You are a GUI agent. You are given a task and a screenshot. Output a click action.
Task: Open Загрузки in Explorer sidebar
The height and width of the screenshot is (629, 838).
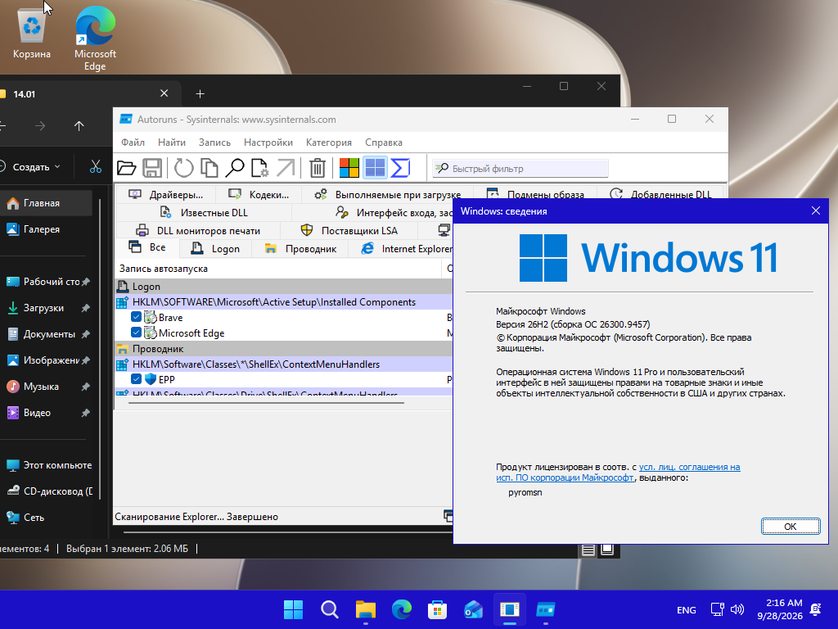click(47, 308)
